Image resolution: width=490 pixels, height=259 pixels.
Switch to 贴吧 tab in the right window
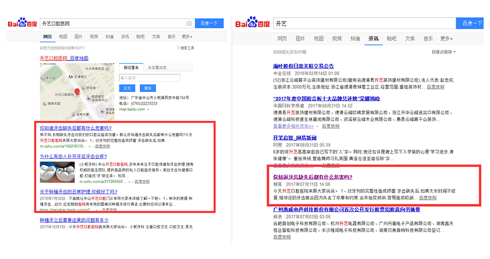(x=391, y=39)
